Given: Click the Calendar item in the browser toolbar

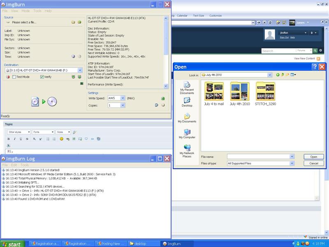Looking at the screenshot, I should click(182, 16).
